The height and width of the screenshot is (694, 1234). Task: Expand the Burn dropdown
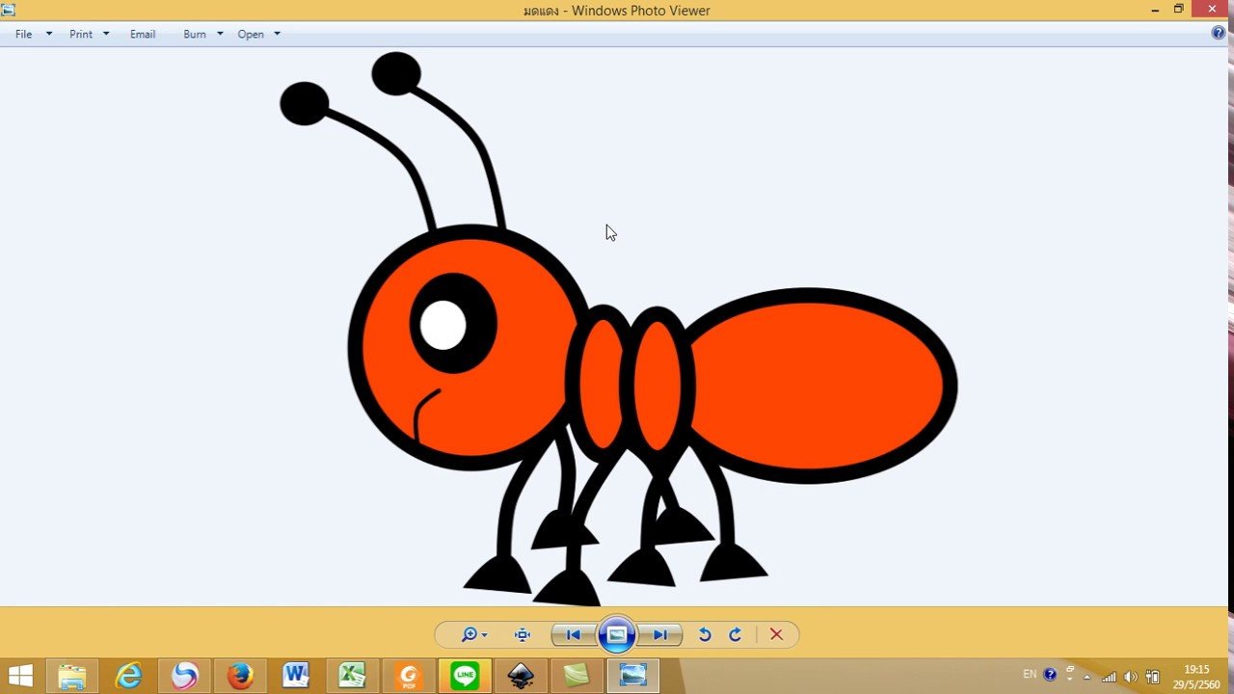220,34
